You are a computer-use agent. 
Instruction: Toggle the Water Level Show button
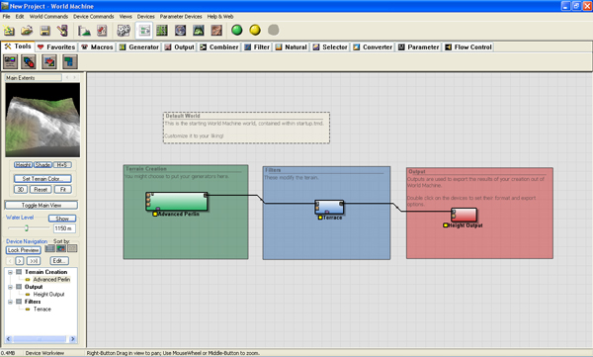tap(62, 219)
